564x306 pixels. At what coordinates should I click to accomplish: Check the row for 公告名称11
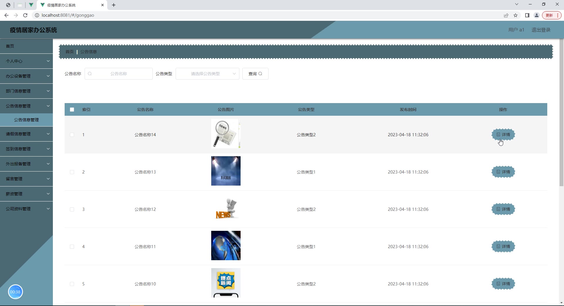tap(72, 247)
